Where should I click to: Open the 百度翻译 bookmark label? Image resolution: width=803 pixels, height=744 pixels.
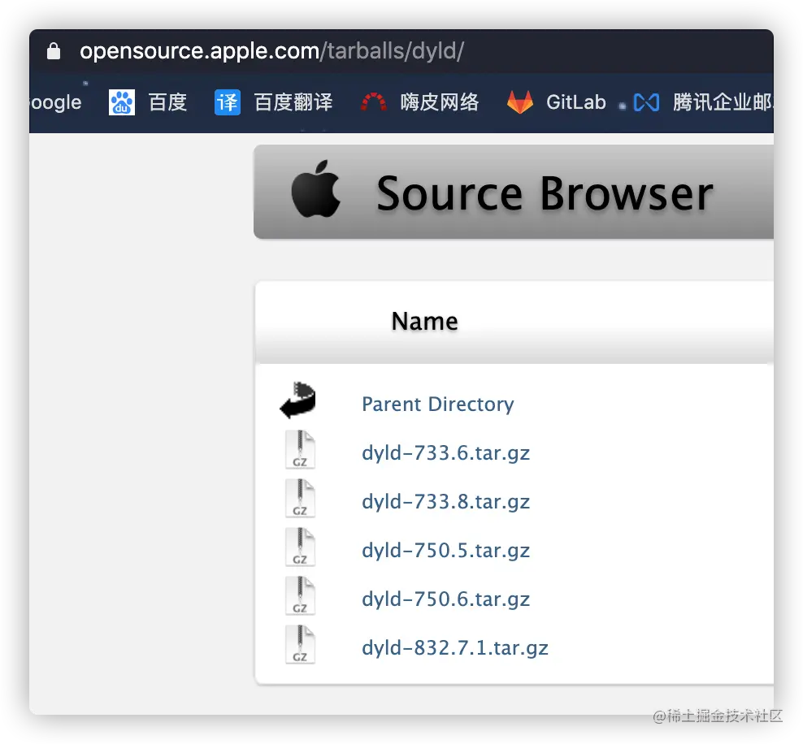(x=293, y=102)
